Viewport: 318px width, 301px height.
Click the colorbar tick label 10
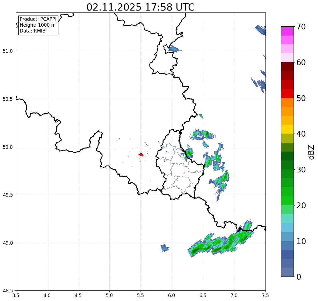301,241
